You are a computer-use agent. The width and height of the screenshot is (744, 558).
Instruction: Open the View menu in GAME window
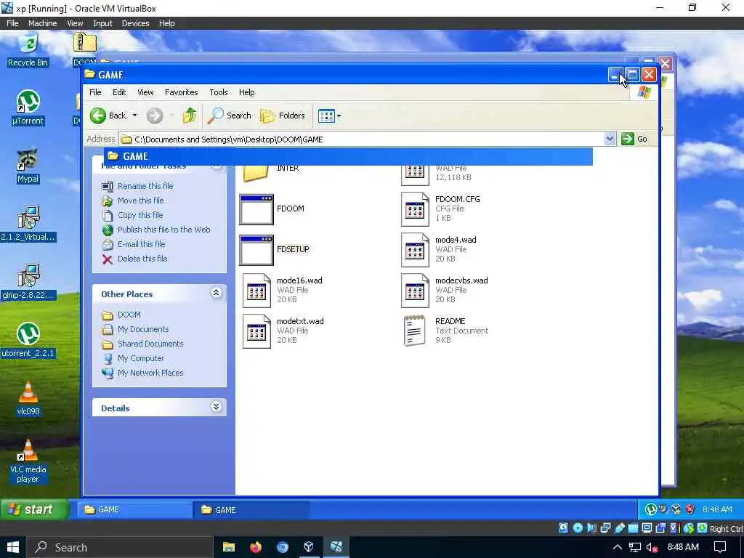pos(145,92)
